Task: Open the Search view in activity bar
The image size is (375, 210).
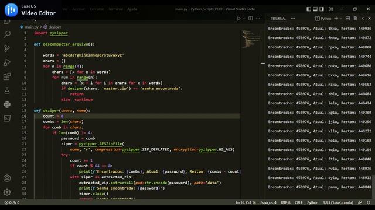Action: (x=7, y=34)
